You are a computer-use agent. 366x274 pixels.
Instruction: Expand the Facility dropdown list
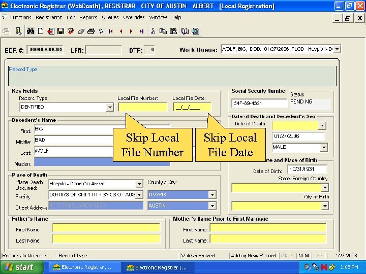(139, 195)
